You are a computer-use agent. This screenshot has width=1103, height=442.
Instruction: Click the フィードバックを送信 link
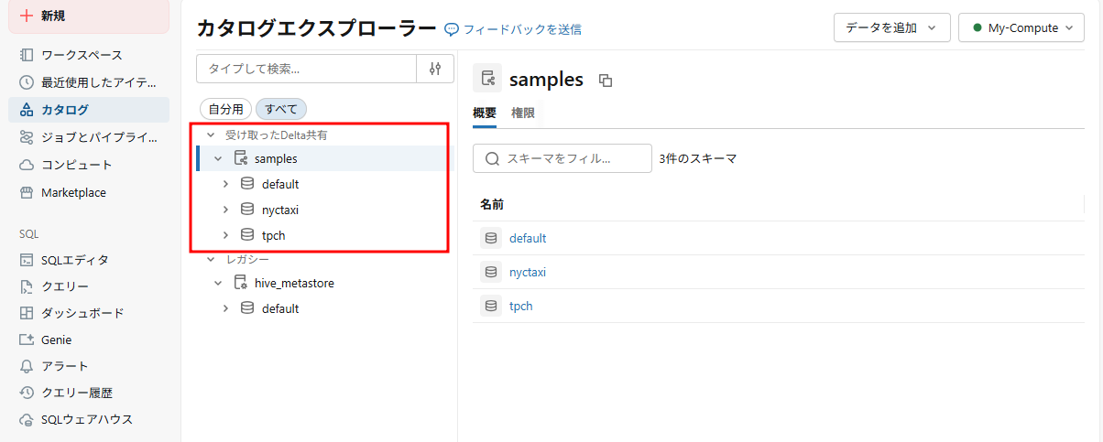(522, 29)
